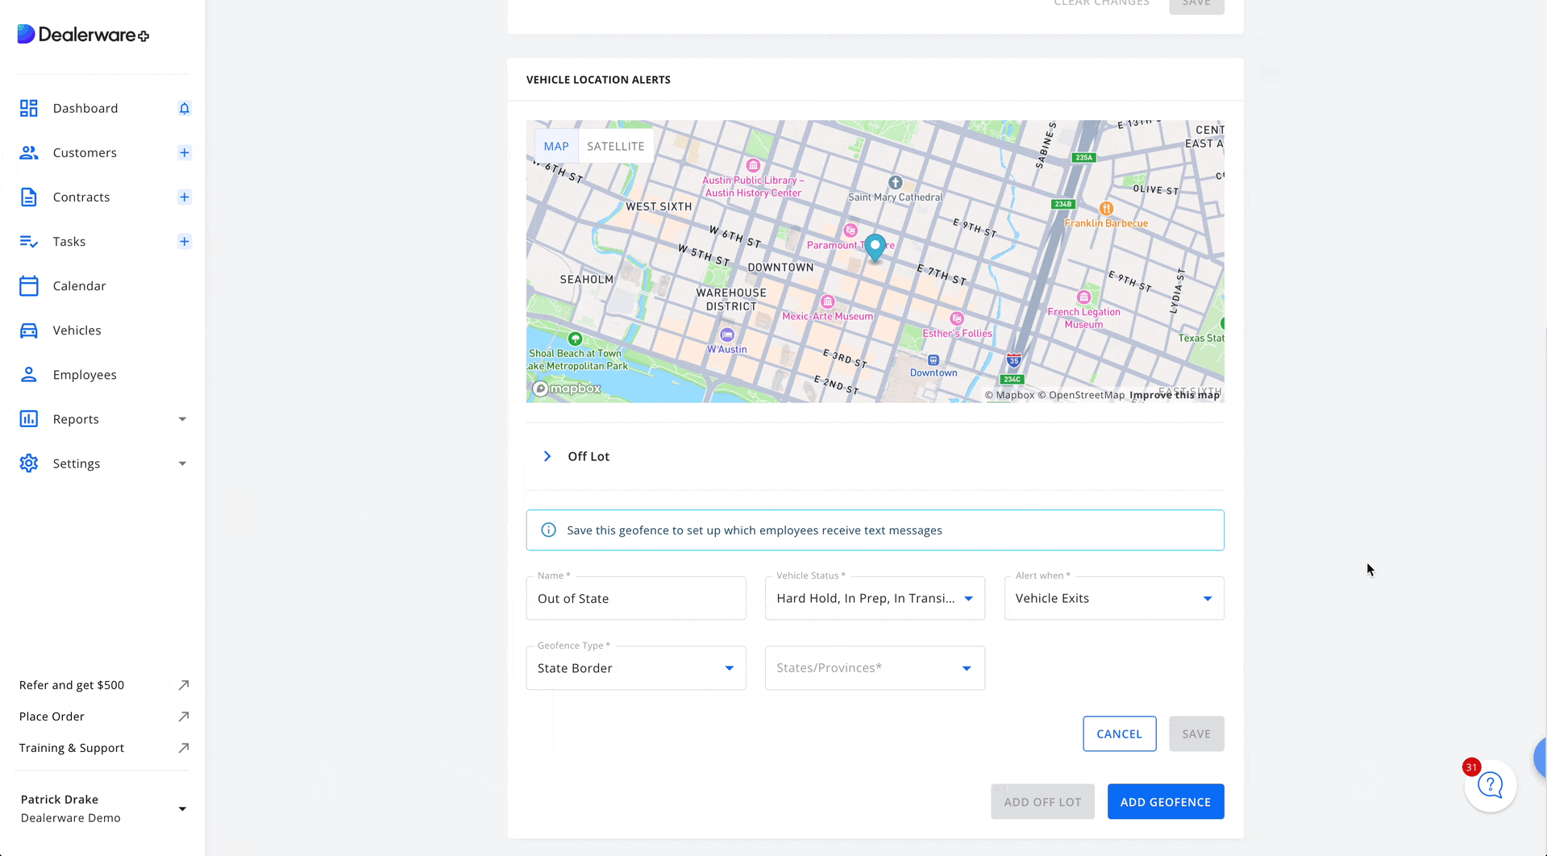Screen dimensions: 1547x856
Task: Click the Off Lot section title
Action: click(588, 456)
